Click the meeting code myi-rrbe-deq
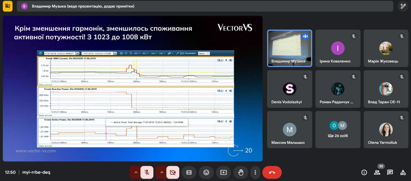Viewport: 411px width, 181px height. [x=36, y=172]
